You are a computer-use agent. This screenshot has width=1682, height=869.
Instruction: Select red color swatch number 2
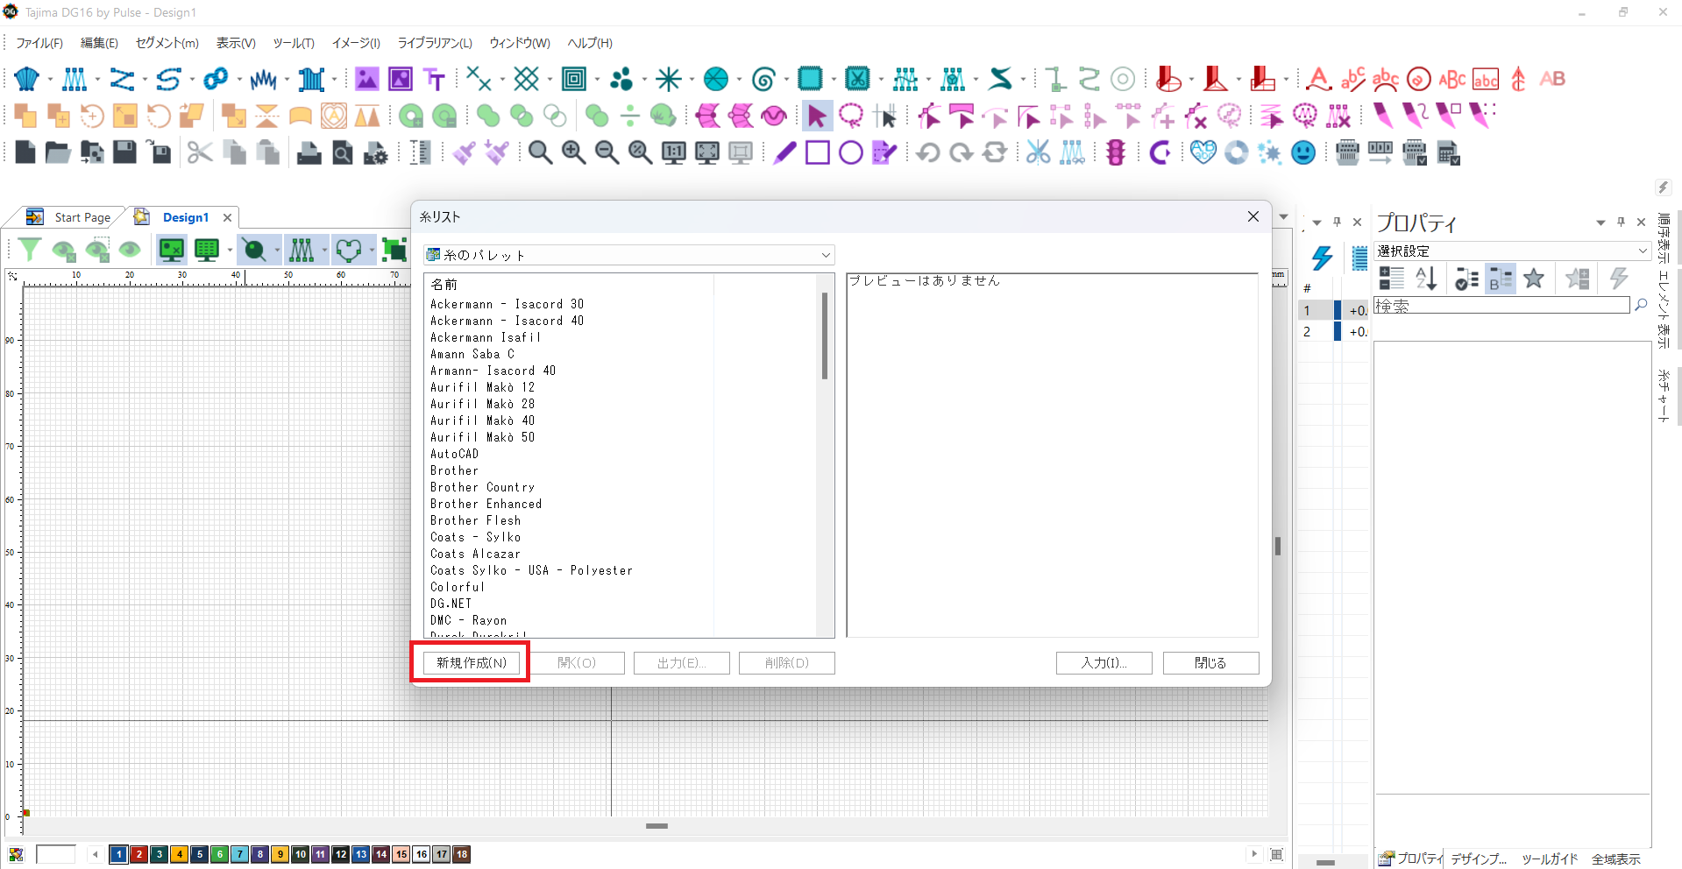[x=138, y=854]
